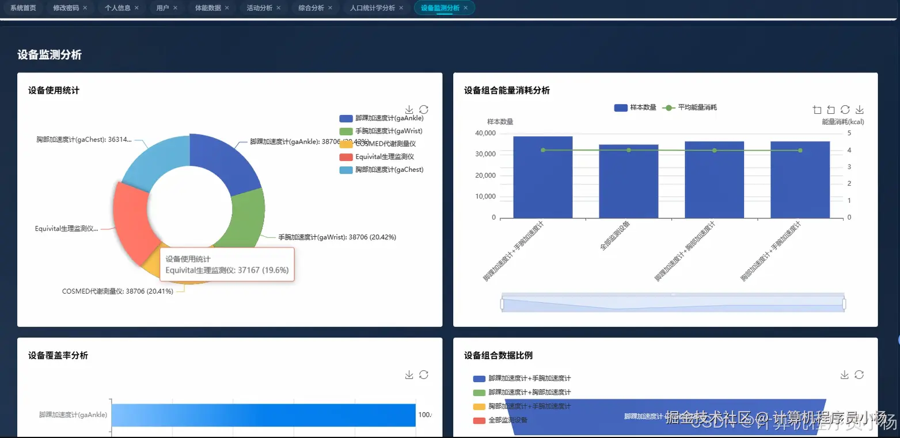Click the 设备监测分析 page heading

(50, 55)
